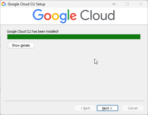Image resolution: width=148 pixels, height=115 pixels.
Task: Click the "has been installed!" status message
Action: coord(45,31)
